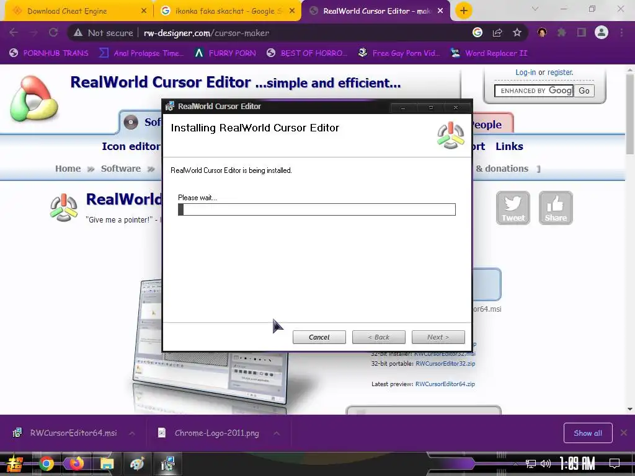This screenshot has height=476, width=635.
Task: Select the RealWorld Cursor Editor browser tab
Action: [376, 11]
